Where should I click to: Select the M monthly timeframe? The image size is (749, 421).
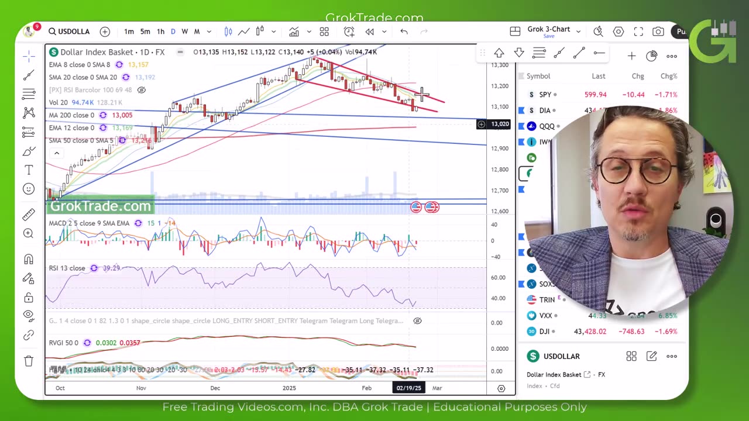coord(197,32)
